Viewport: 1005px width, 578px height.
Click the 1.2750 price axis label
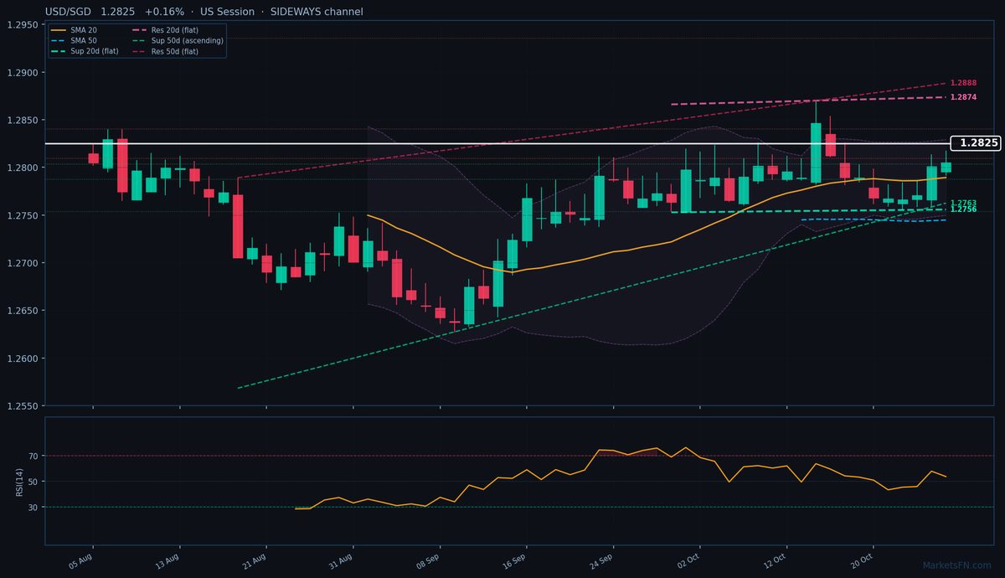pyautogui.click(x=23, y=215)
